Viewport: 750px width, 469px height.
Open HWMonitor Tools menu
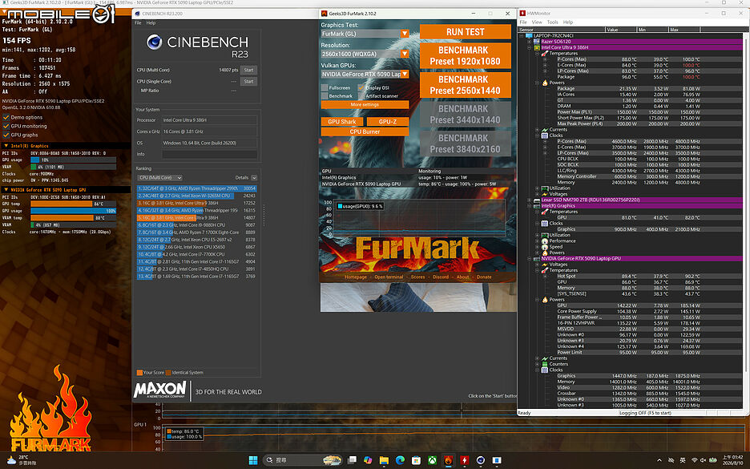pos(552,22)
